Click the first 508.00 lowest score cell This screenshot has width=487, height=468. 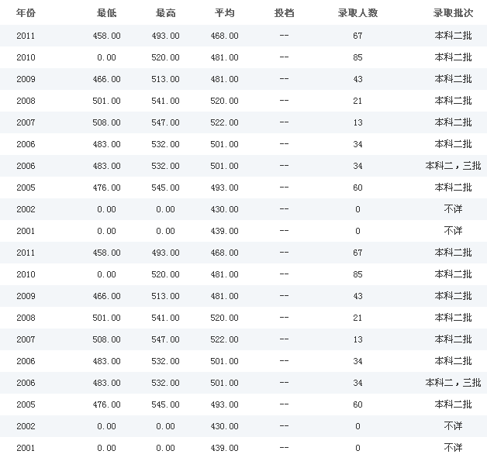click(x=107, y=122)
